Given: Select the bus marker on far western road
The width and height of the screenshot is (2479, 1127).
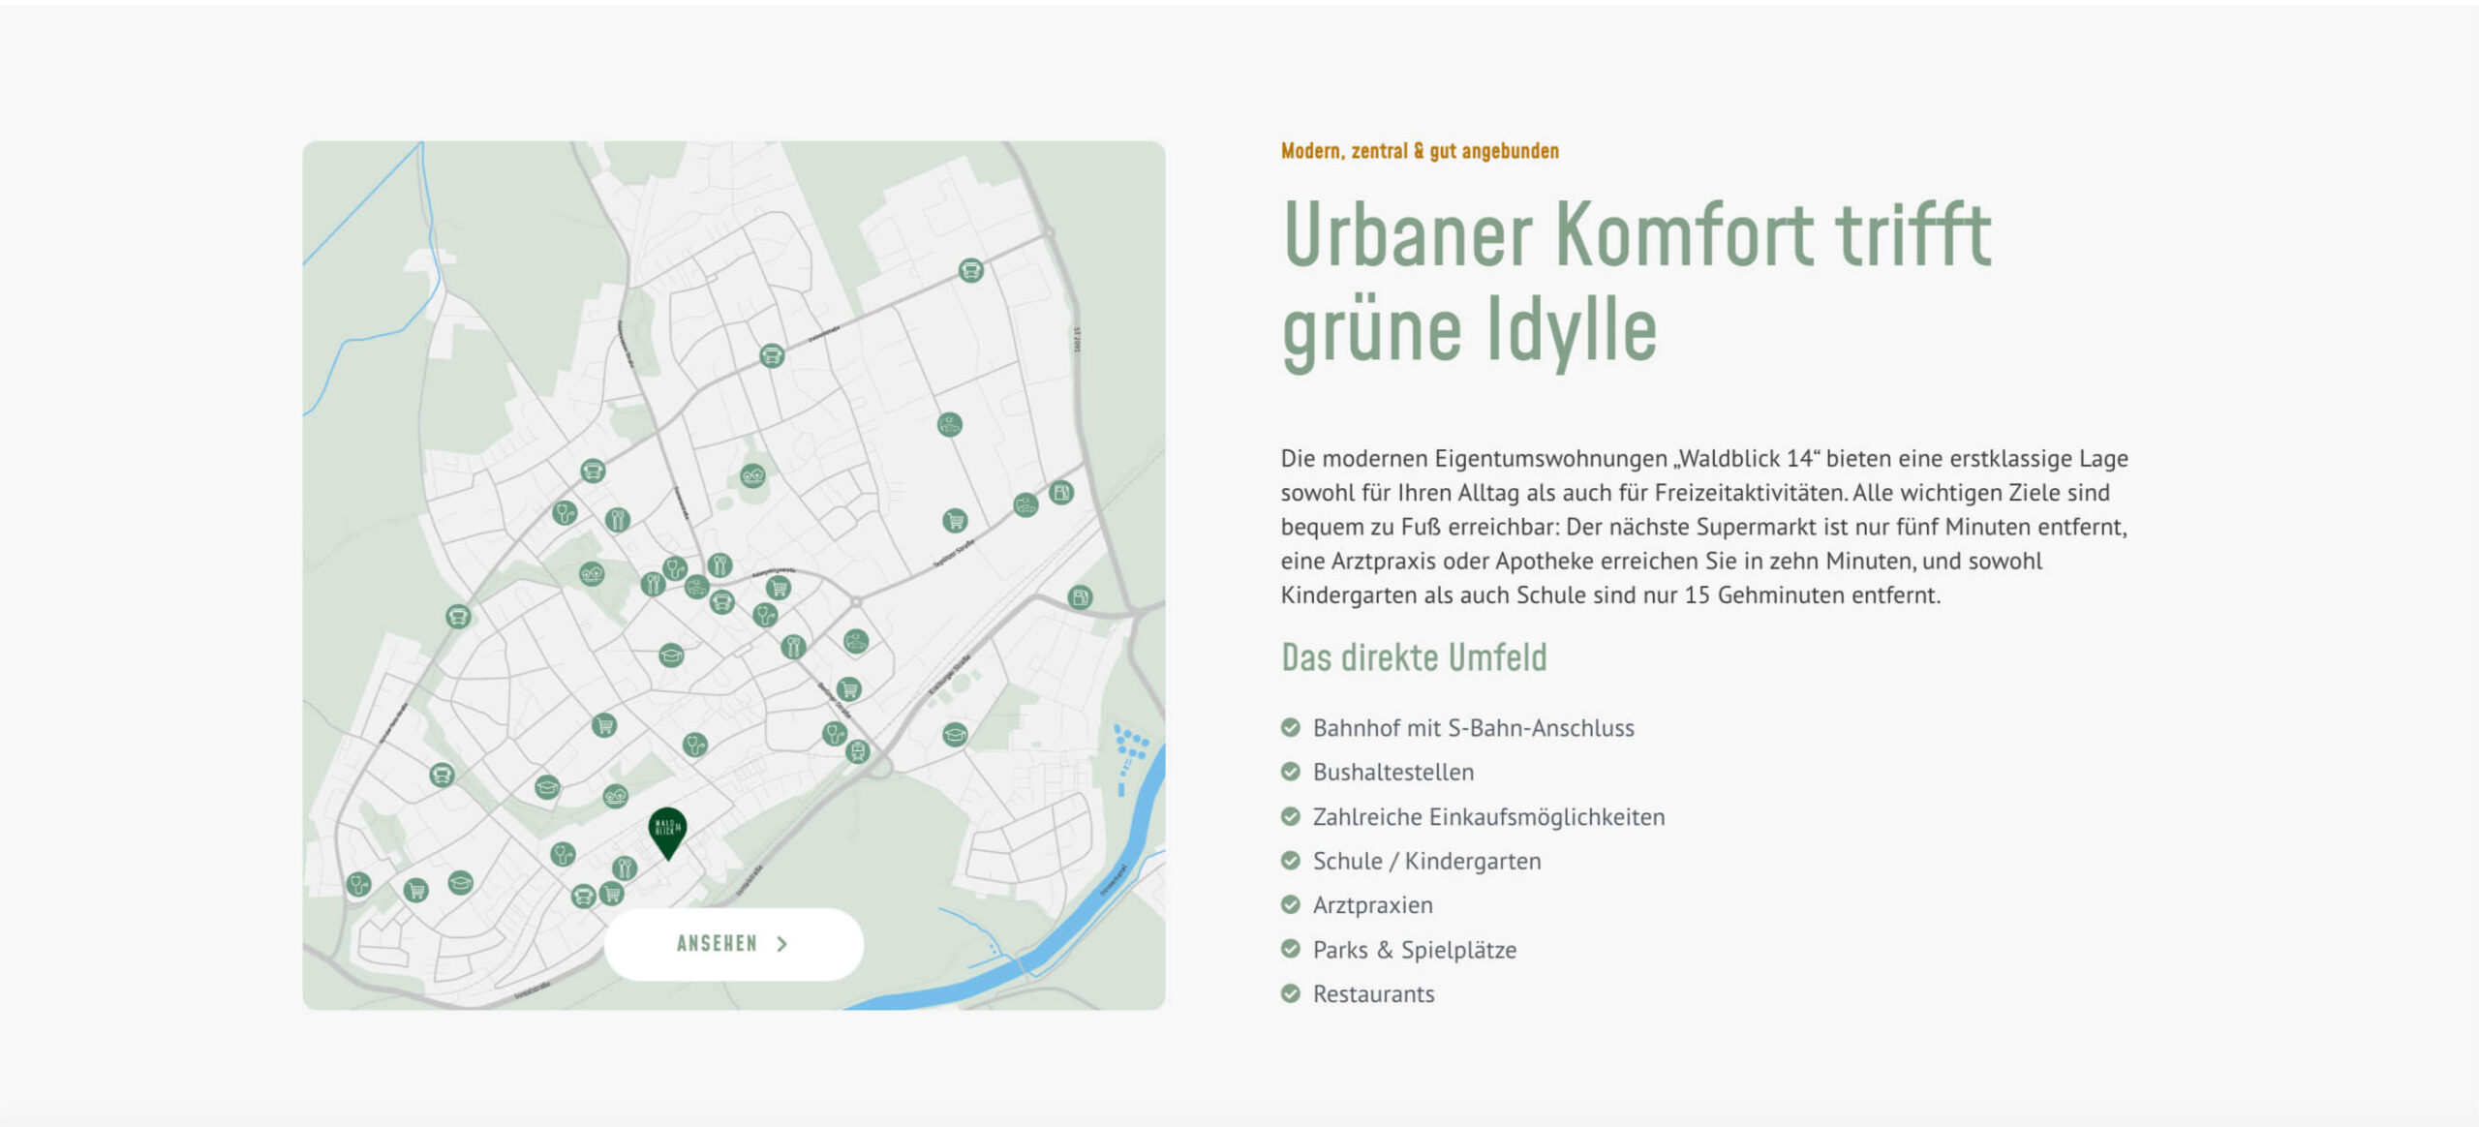Looking at the screenshot, I should click(458, 616).
